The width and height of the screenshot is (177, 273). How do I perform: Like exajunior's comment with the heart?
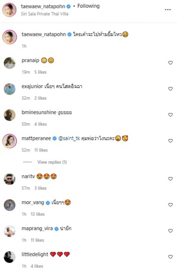(170, 89)
